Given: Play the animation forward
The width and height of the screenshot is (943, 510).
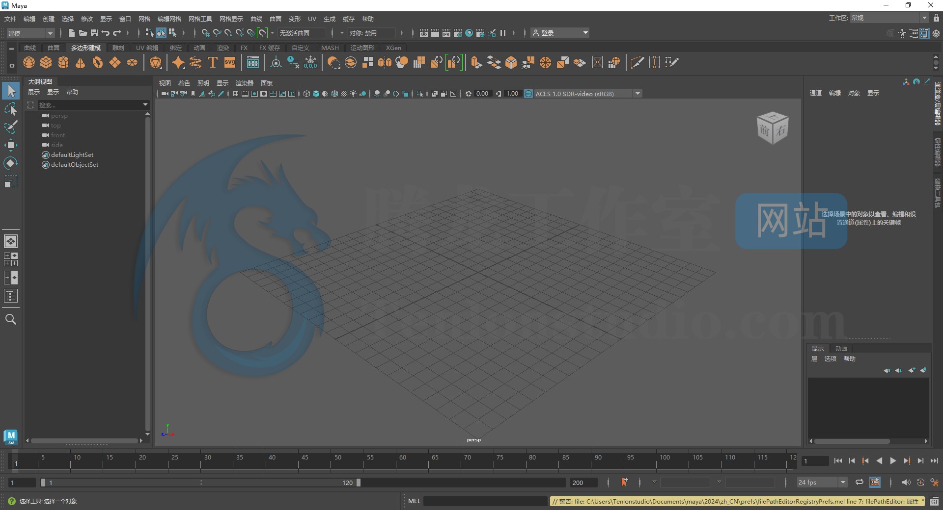Looking at the screenshot, I should pos(893,461).
